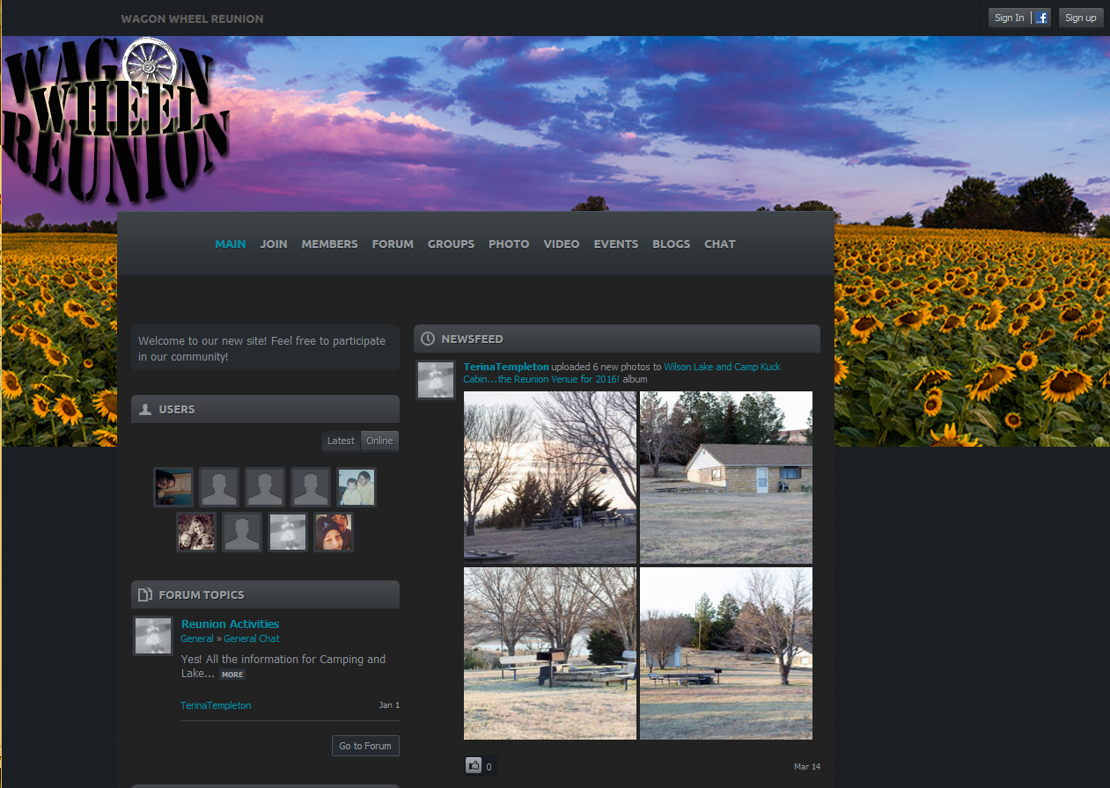Open the Members navigation item
Viewport: 1110px width, 788px height.
coord(329,244)
